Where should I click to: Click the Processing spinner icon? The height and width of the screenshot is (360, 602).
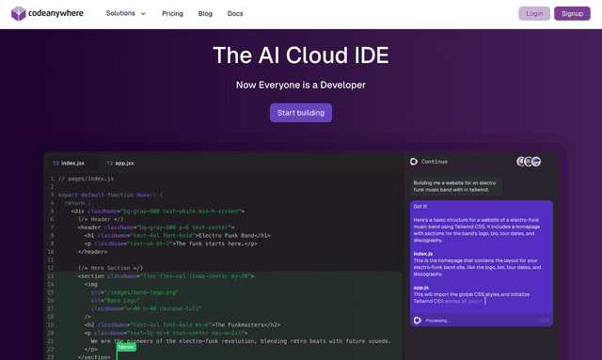click(418, 321)
